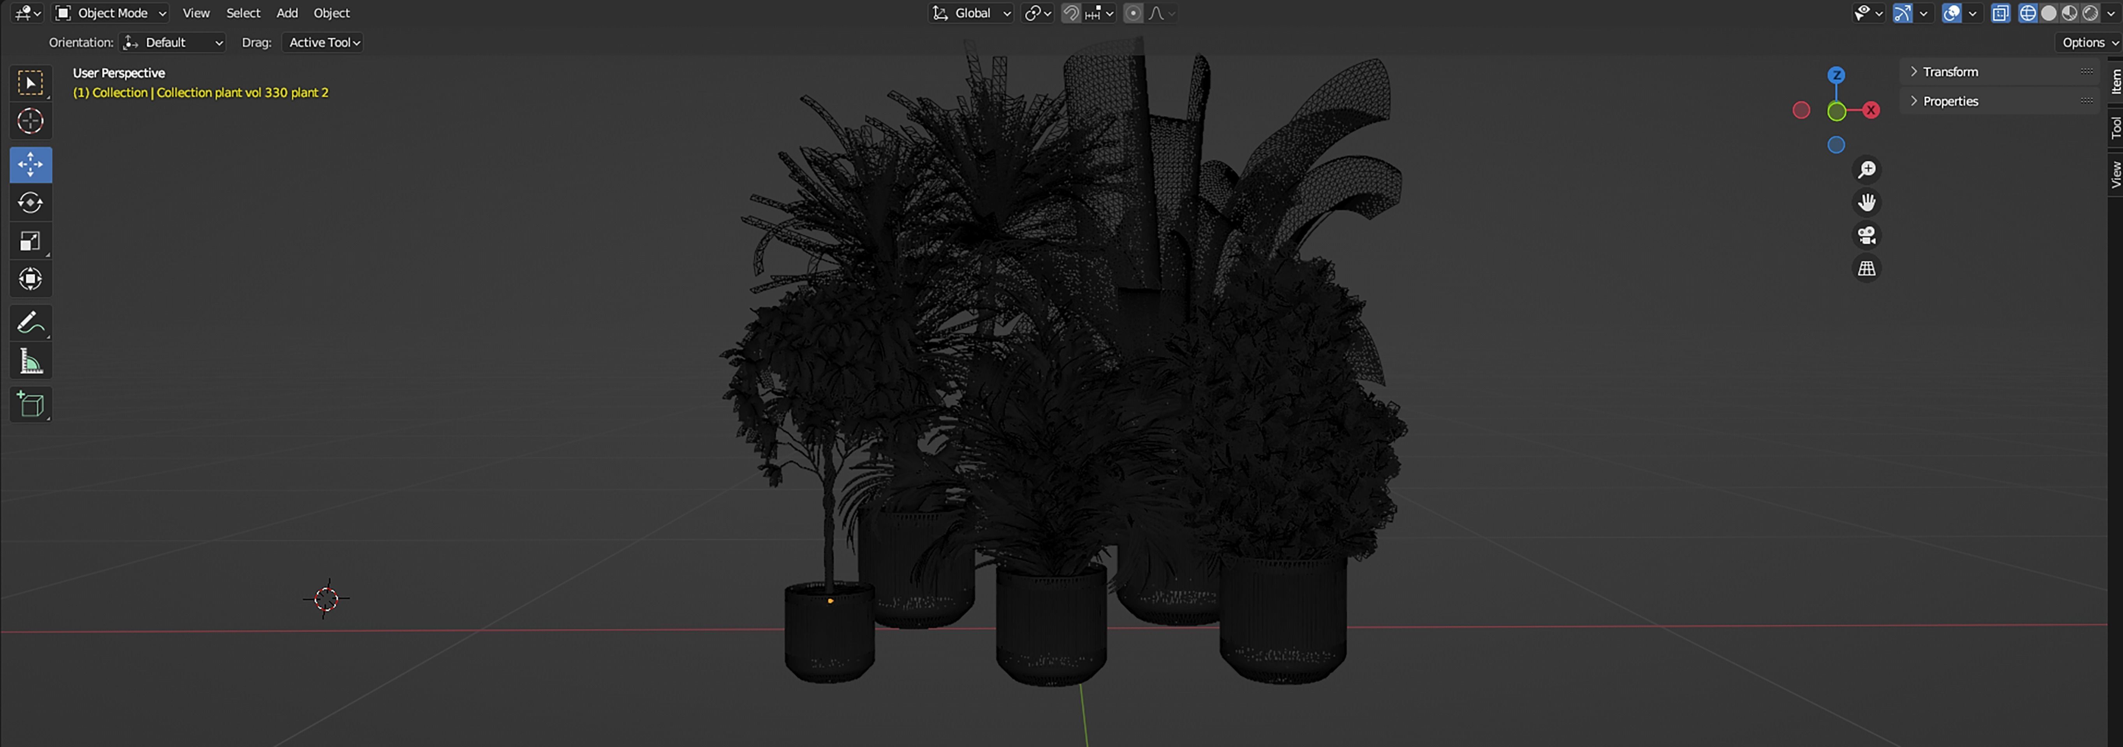
Task: Click the hand pan-view icon
Action: tap(1867, 203)
